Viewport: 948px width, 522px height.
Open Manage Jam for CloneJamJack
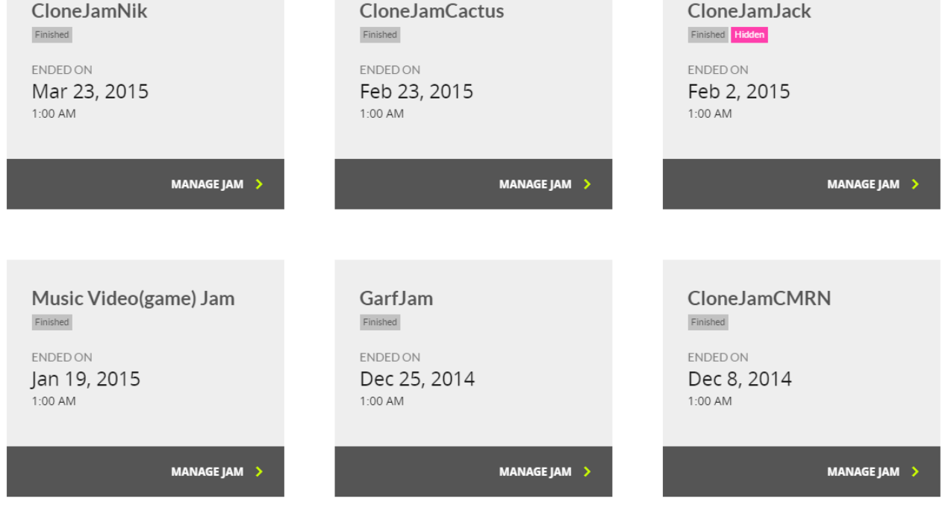coord(802,184)
